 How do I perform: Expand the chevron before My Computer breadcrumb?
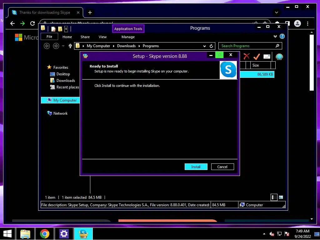tap(83, 46)
